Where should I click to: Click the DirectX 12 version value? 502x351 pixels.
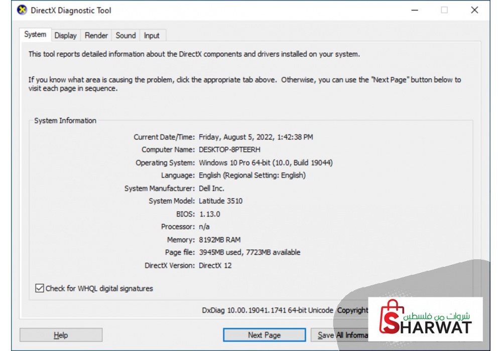(215, 265)
